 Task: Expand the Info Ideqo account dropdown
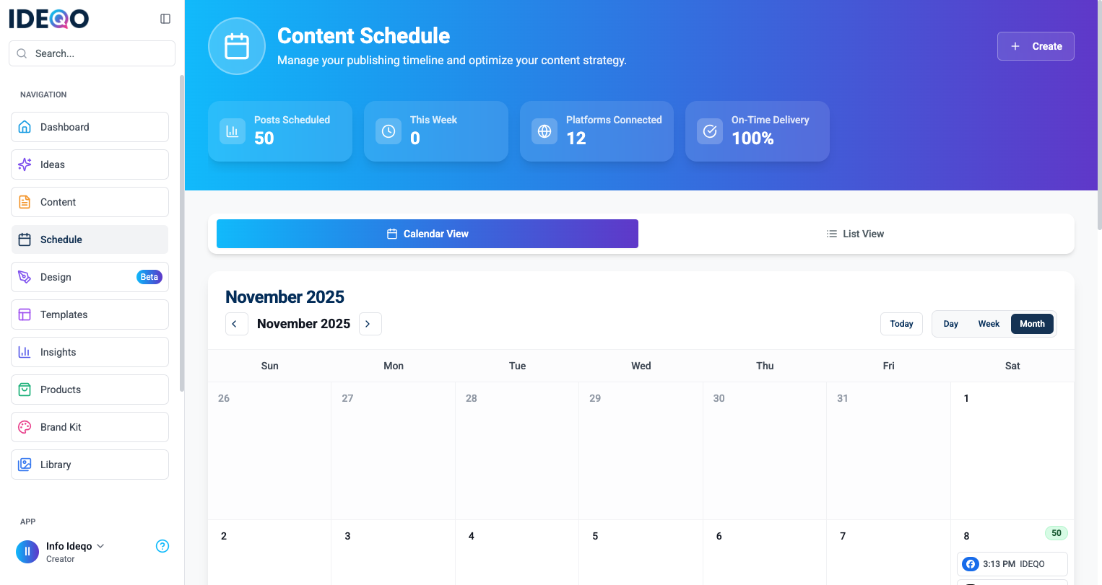101,546
